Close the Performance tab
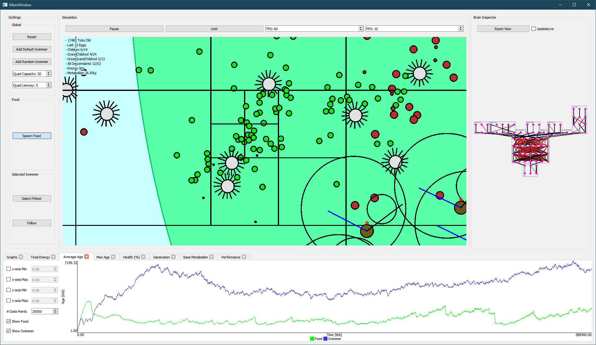This screenshot has width=596, height=345. click(244, 257)
